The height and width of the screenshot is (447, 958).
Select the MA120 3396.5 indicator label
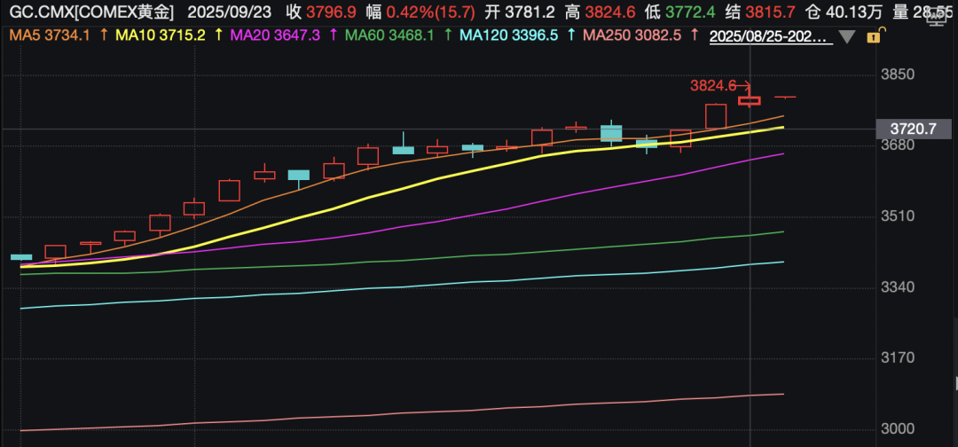(x=509, y=36)
